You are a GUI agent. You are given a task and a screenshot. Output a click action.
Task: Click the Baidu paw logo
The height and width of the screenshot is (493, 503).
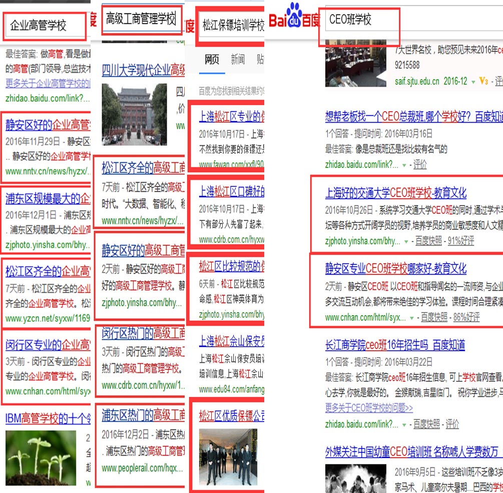tap(294, 16)
